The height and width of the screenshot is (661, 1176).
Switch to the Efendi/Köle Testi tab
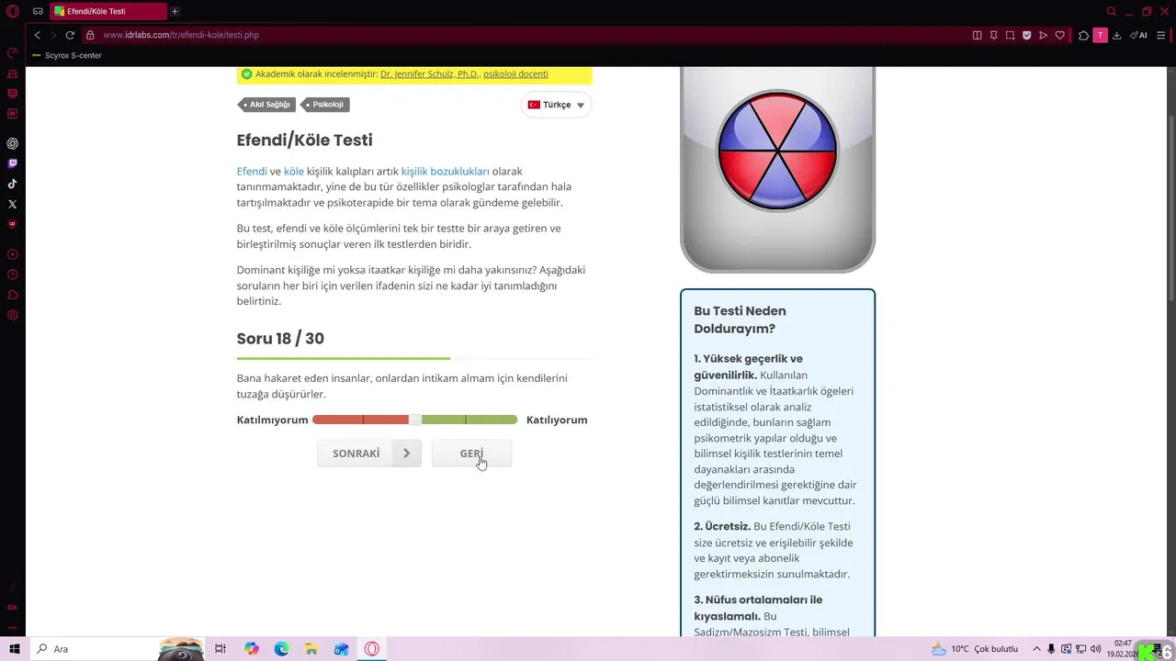click(x=107, y=11)
